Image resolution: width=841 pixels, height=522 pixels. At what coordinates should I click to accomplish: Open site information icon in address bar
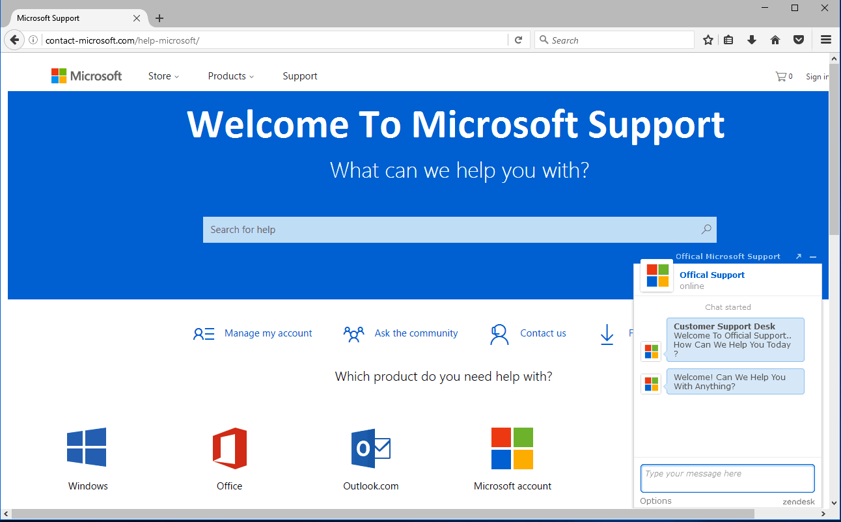point(33,40)
